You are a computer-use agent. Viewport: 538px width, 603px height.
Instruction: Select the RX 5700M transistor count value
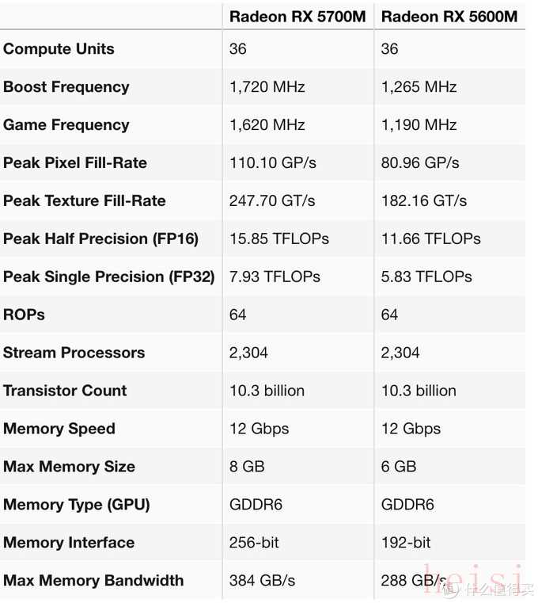[267, 391]
